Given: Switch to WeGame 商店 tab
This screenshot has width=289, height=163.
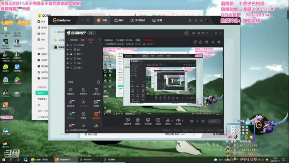Looking at the screenshot, I should [x=119, y=20].
